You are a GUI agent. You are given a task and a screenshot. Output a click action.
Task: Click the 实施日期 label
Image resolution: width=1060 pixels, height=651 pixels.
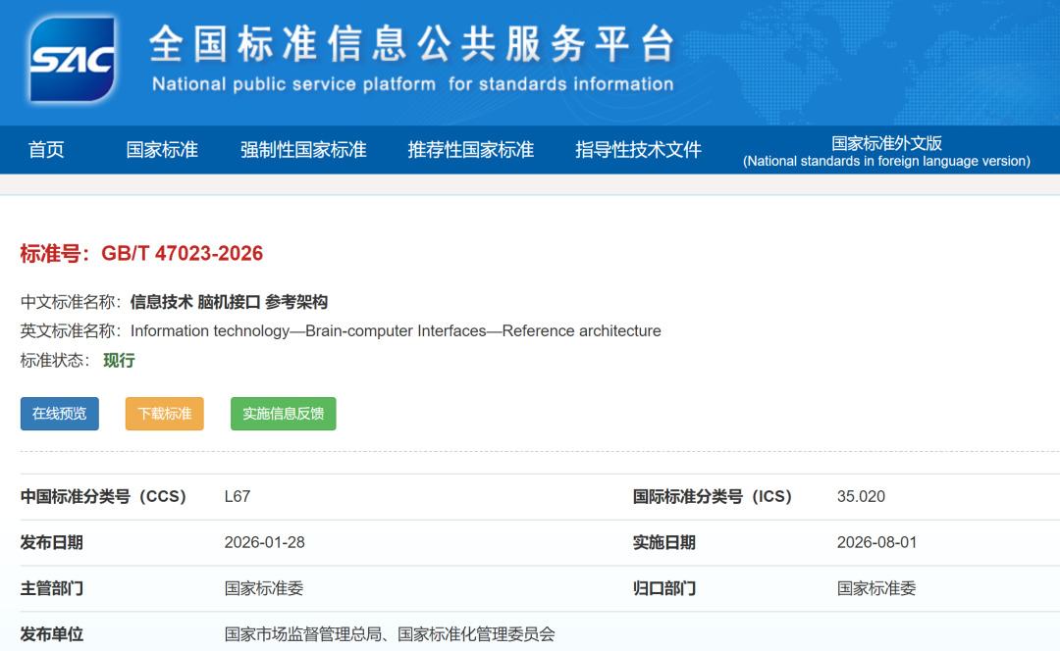(x=663, y=542)
